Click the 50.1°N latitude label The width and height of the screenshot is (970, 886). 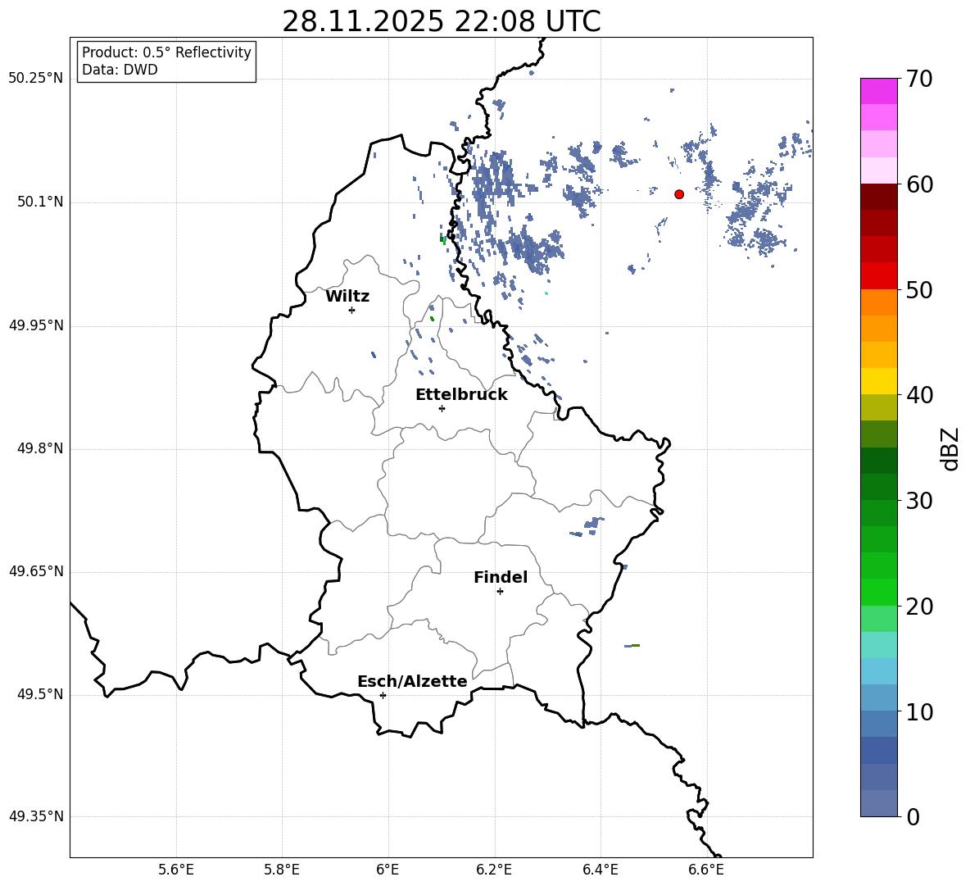(40, 202)
